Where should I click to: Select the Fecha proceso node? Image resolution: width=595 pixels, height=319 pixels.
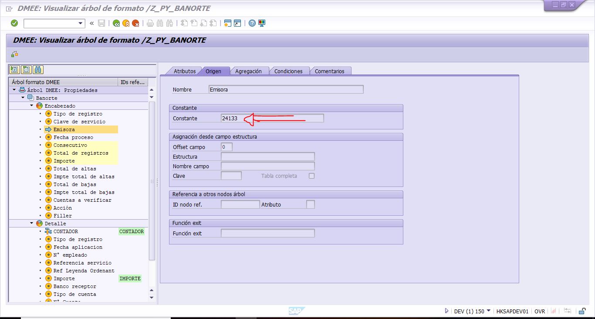73,137
